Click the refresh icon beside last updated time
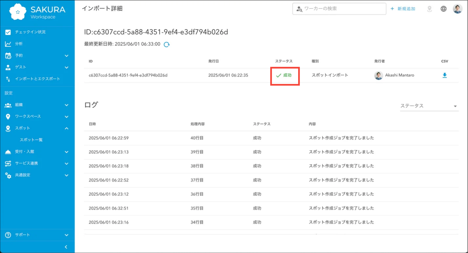The width and height of the screenshot is (468, 253). [x=167, y=44]
